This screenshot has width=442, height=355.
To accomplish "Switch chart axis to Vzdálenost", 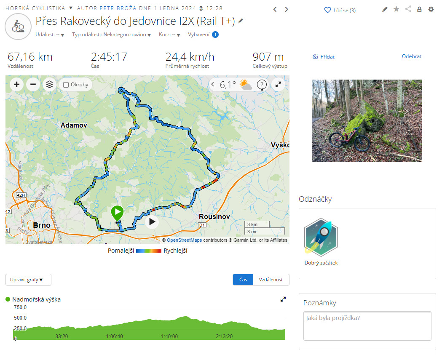I will (271, 280).
